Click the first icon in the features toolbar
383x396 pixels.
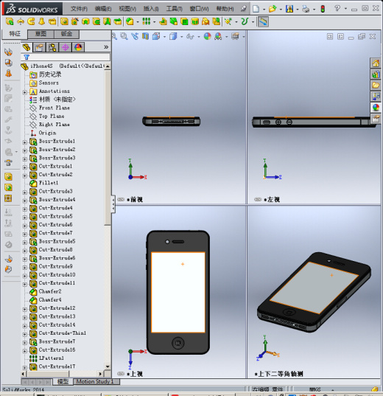coord(10,21)
